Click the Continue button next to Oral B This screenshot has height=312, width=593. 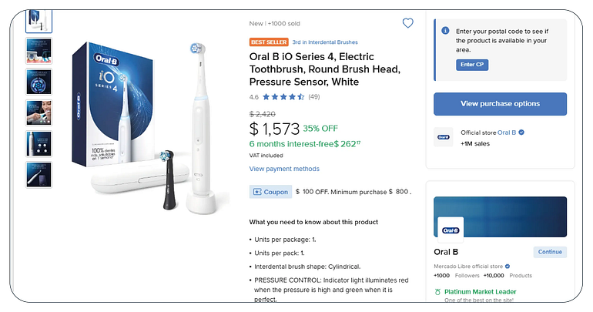[550, 252]
